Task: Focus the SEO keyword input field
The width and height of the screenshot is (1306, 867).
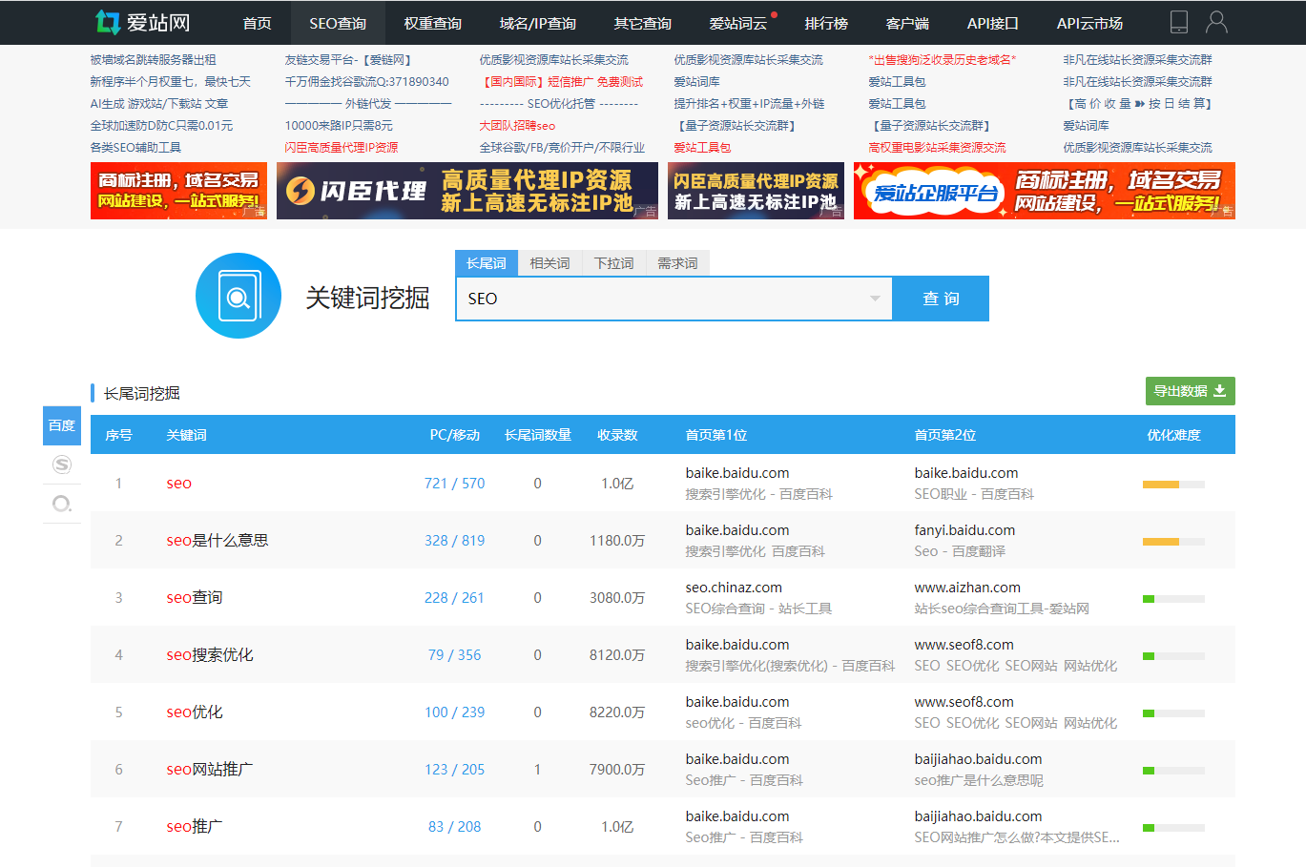Action: tap(674, 299)
